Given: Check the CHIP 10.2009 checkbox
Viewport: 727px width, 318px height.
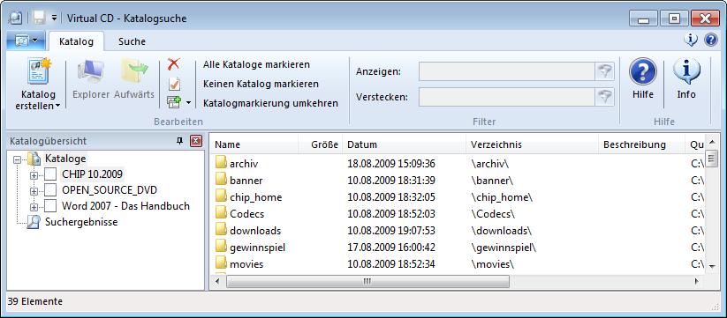Looking at the screenshot, I should point(50,174).
